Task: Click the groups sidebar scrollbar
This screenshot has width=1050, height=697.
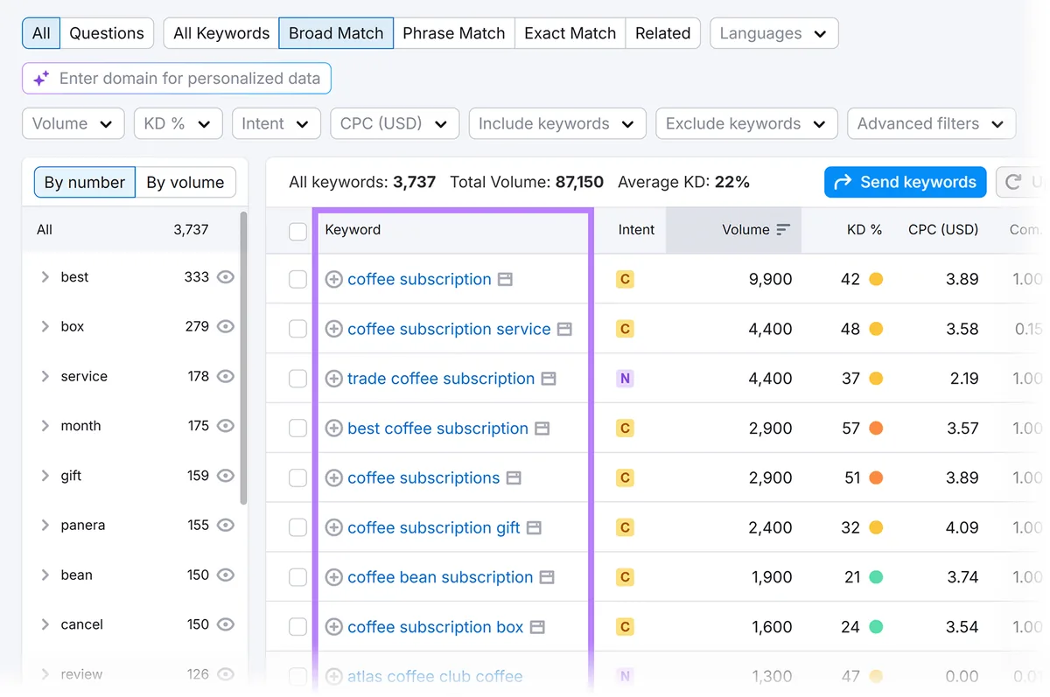Action: [243, 359]
